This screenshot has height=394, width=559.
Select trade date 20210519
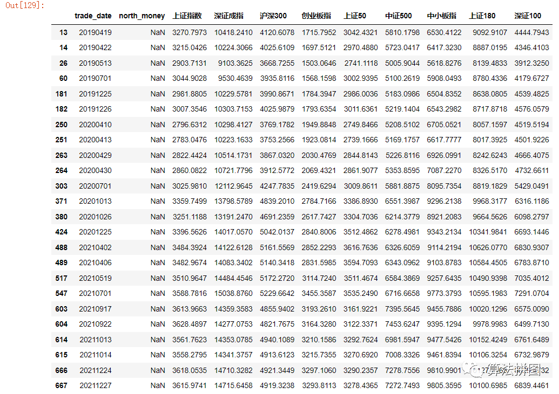click(95, 278)
